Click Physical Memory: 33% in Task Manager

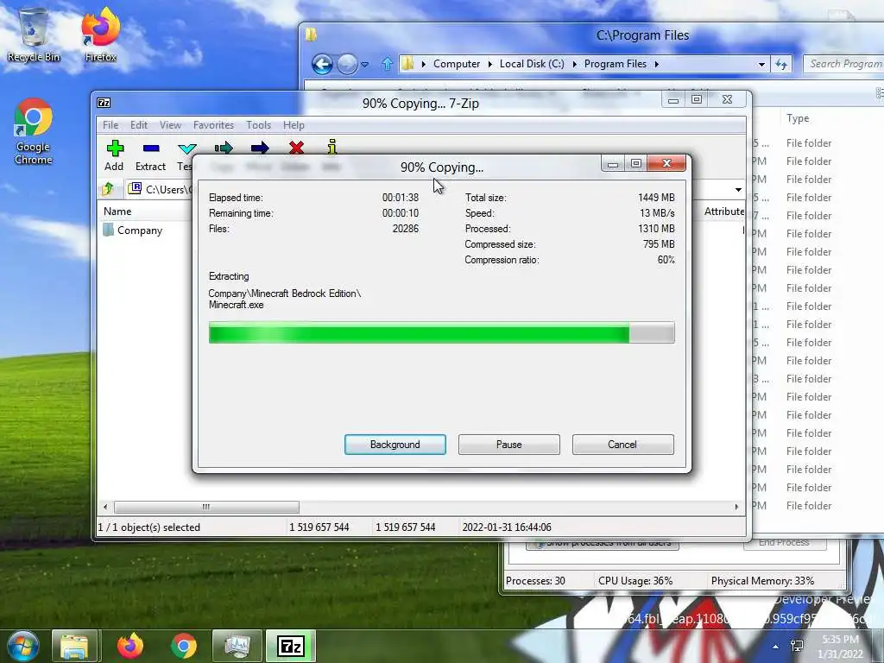click(x=762, y=581)
